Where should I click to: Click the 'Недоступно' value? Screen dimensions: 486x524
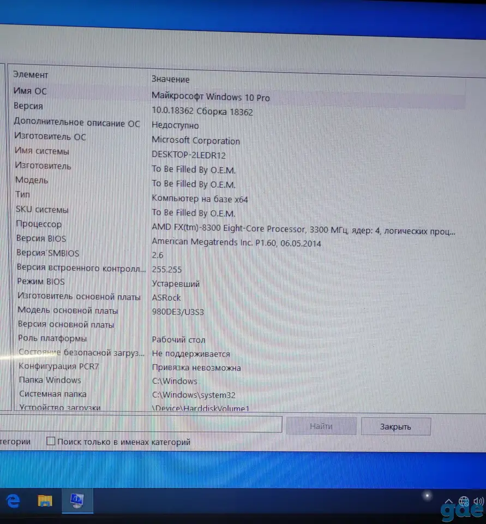coord(175,126)
